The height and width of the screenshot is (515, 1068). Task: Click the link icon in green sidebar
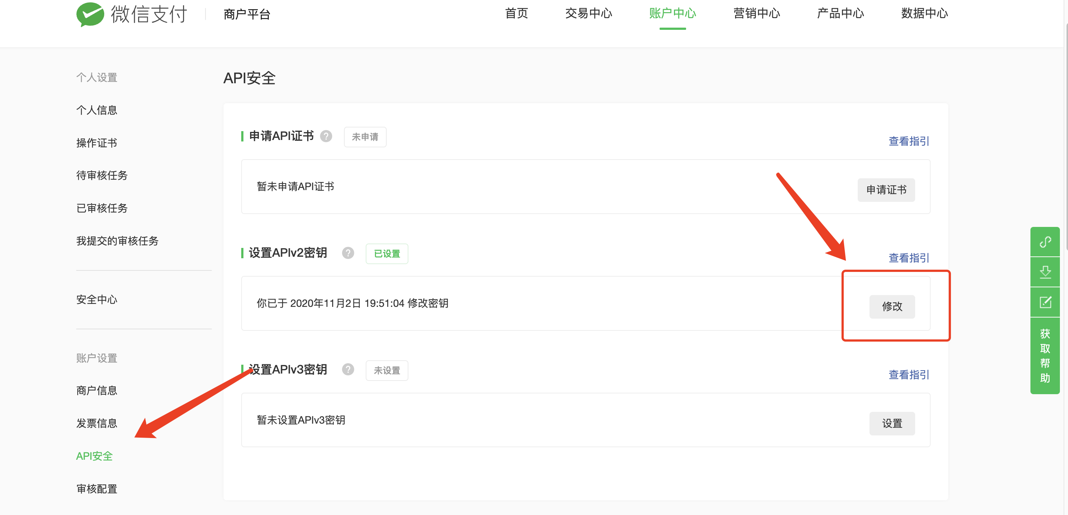coord(1045,242)
